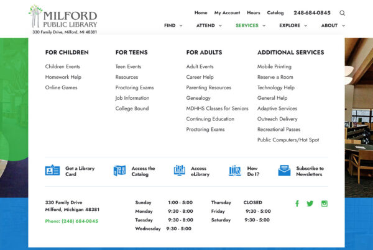Open Adaptive Services
The height and width of the screenshot is (250, 373).
click(277, 109)
